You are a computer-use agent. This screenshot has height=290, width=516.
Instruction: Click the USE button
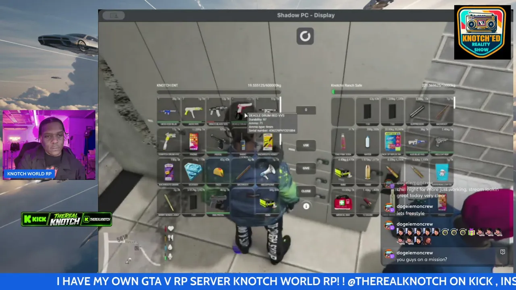306,145
